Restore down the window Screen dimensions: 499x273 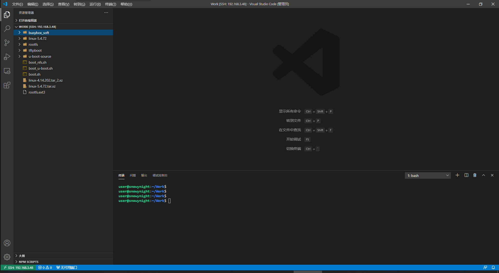click(481, 4)
